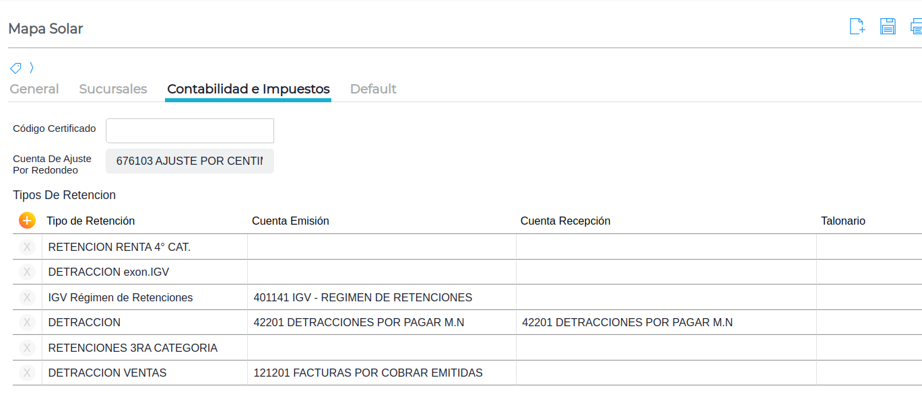Go to the Default tab
922x417 pixels.
(373, 89)
